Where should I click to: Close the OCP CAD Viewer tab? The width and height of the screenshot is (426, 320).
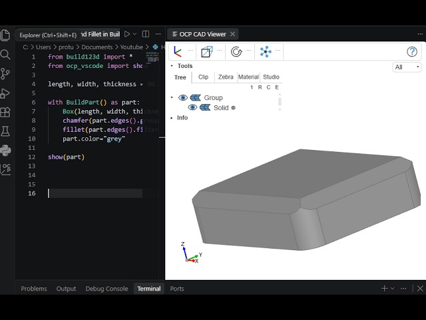pos(232,34)
